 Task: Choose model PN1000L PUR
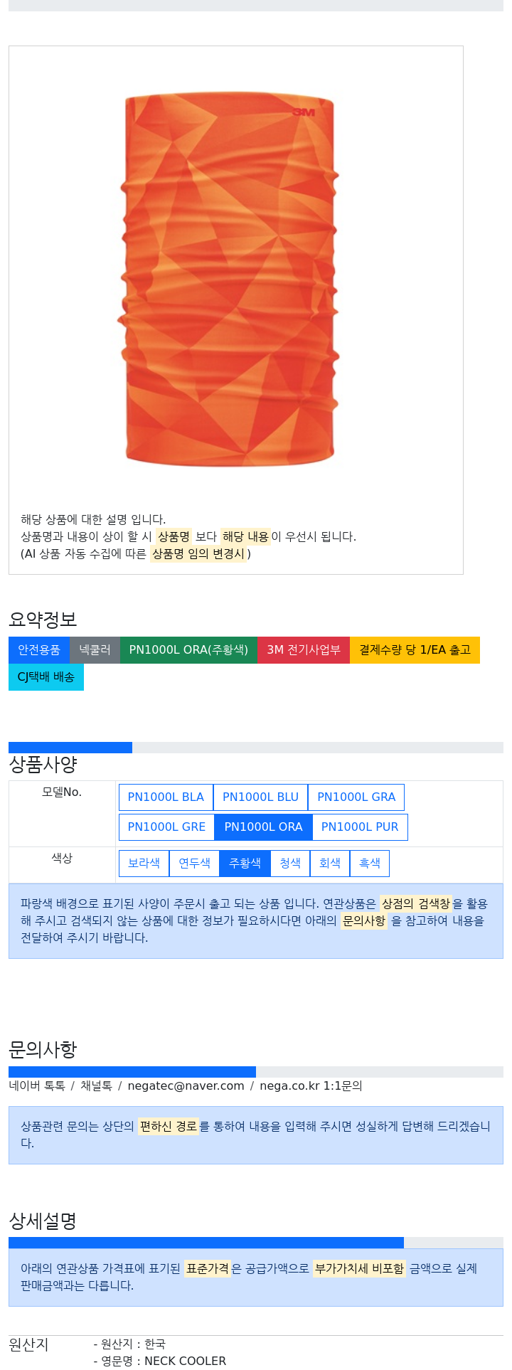click(x=360, y=827)
